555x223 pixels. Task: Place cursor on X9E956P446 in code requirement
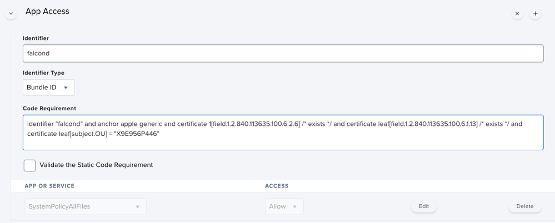137,134
